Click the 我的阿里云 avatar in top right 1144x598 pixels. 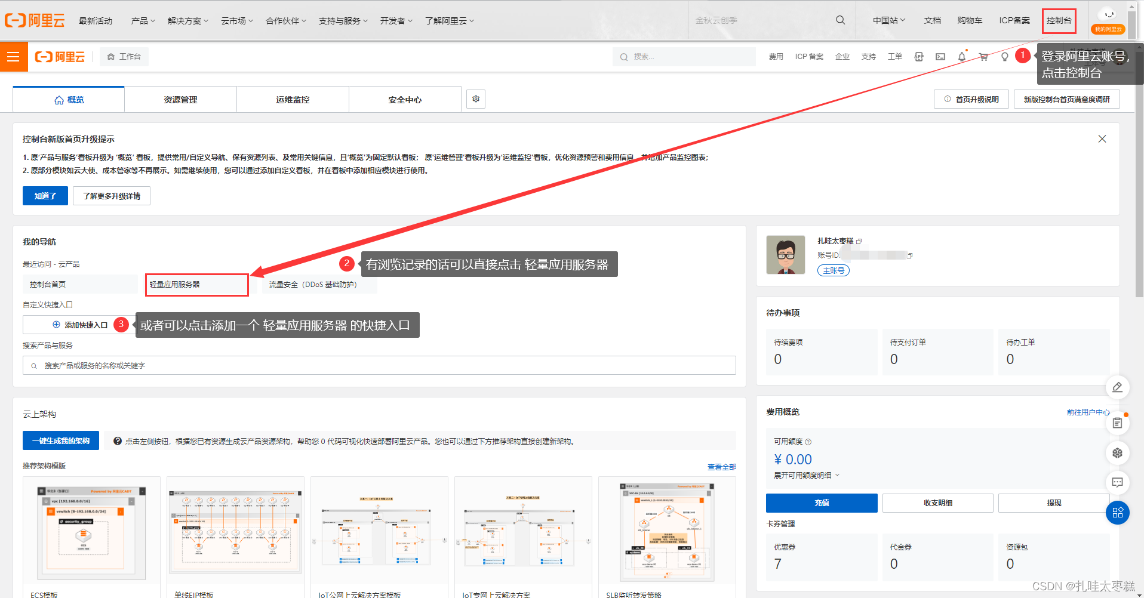[x=1108, y=20]
